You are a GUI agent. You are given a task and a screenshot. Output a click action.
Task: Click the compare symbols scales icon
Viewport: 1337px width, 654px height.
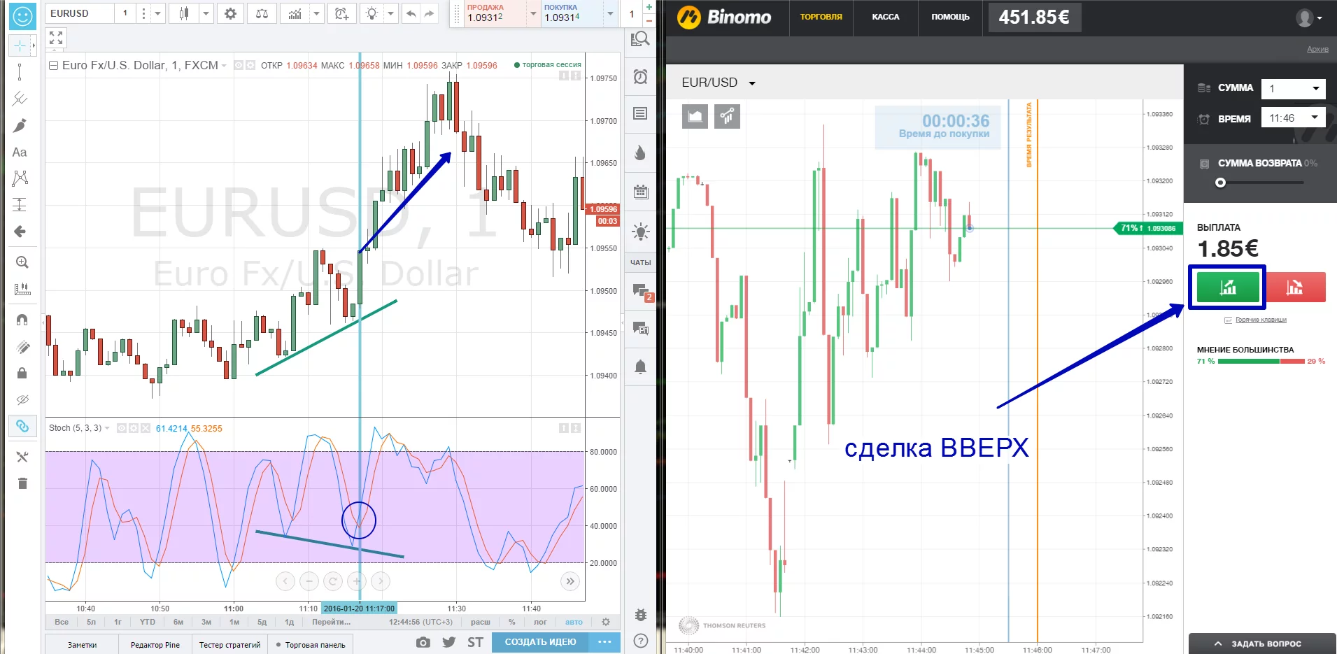(262, 13)
